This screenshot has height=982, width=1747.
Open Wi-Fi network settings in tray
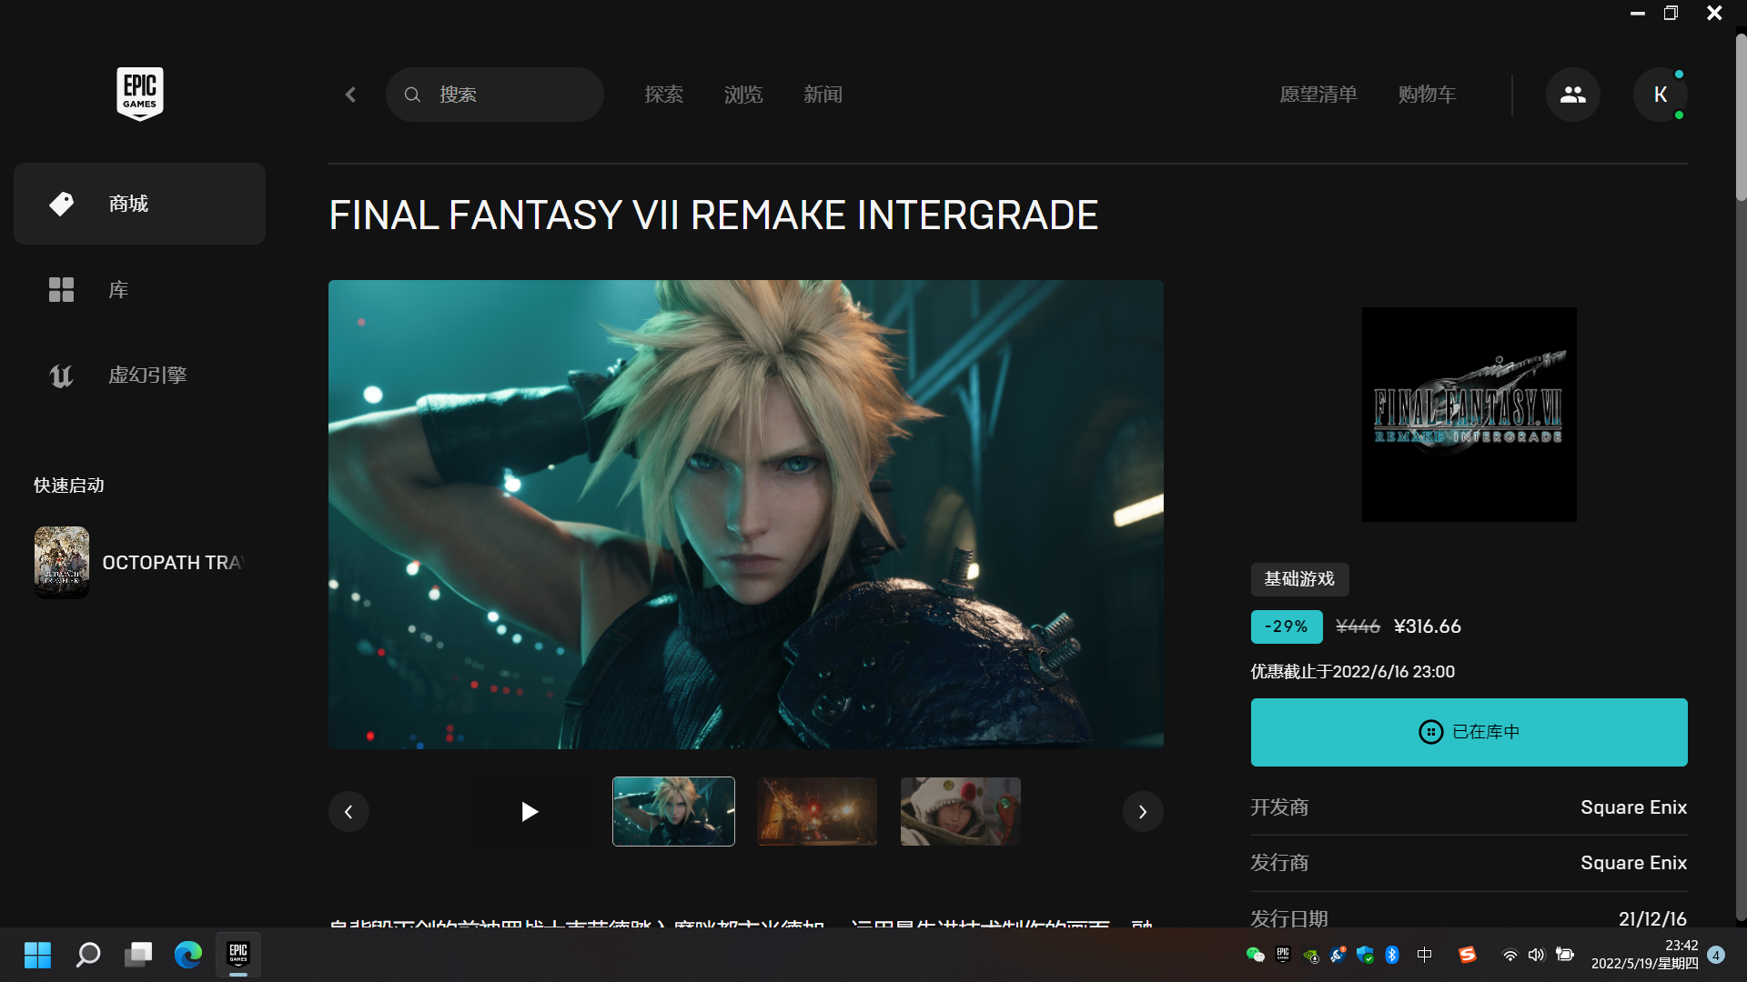[1510, 955]
